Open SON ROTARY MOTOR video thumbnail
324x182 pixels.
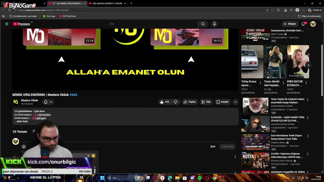[255, 142]
